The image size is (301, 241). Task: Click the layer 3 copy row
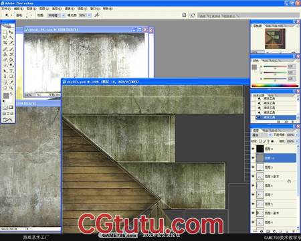point(276,176)
